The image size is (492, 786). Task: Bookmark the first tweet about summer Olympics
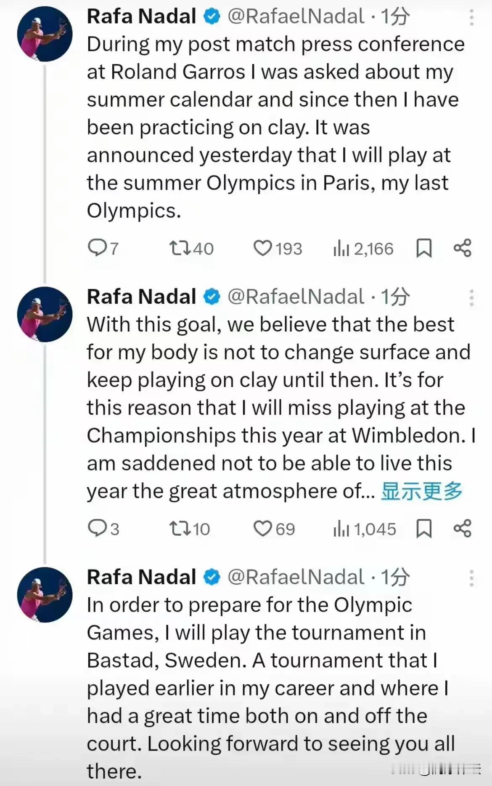(x=424, y=248)
